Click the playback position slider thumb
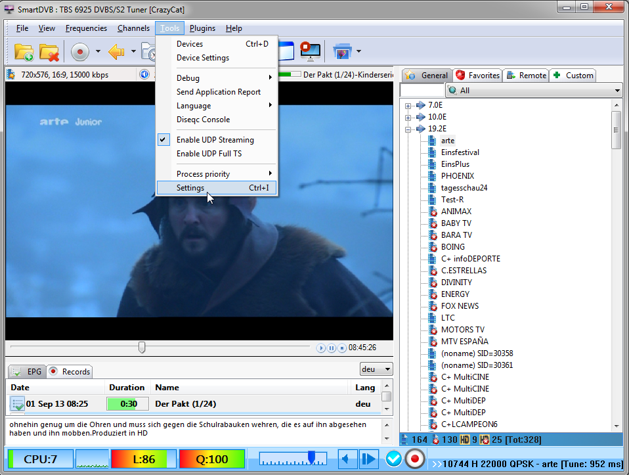629x475 pixels. [142, 348]
